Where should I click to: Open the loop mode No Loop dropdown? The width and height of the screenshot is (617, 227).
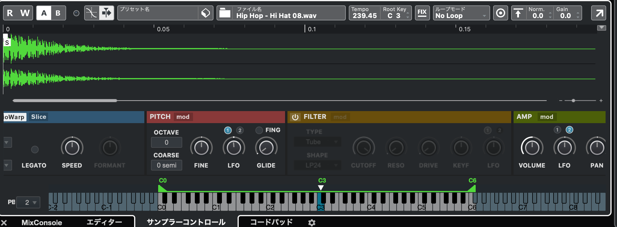(461, 13)
